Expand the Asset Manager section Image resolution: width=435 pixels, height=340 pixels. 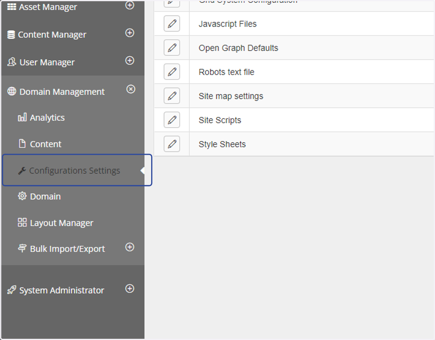tap(130, 5)
